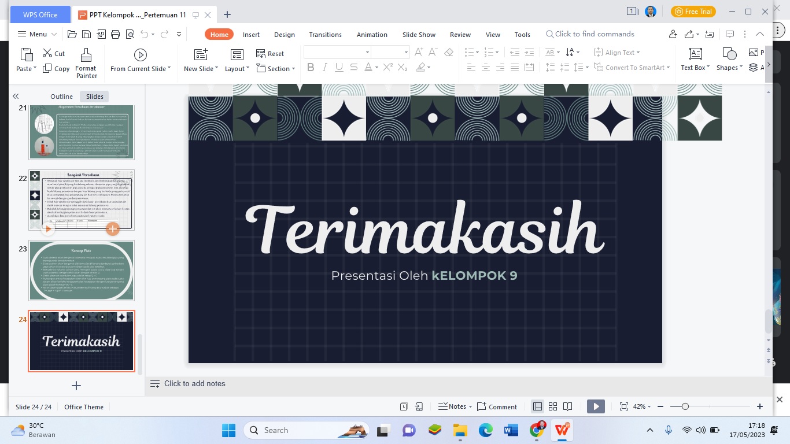This screenshot has width=790, height=444.
Task: Click the Free Trial button
Action: [693, 12]
